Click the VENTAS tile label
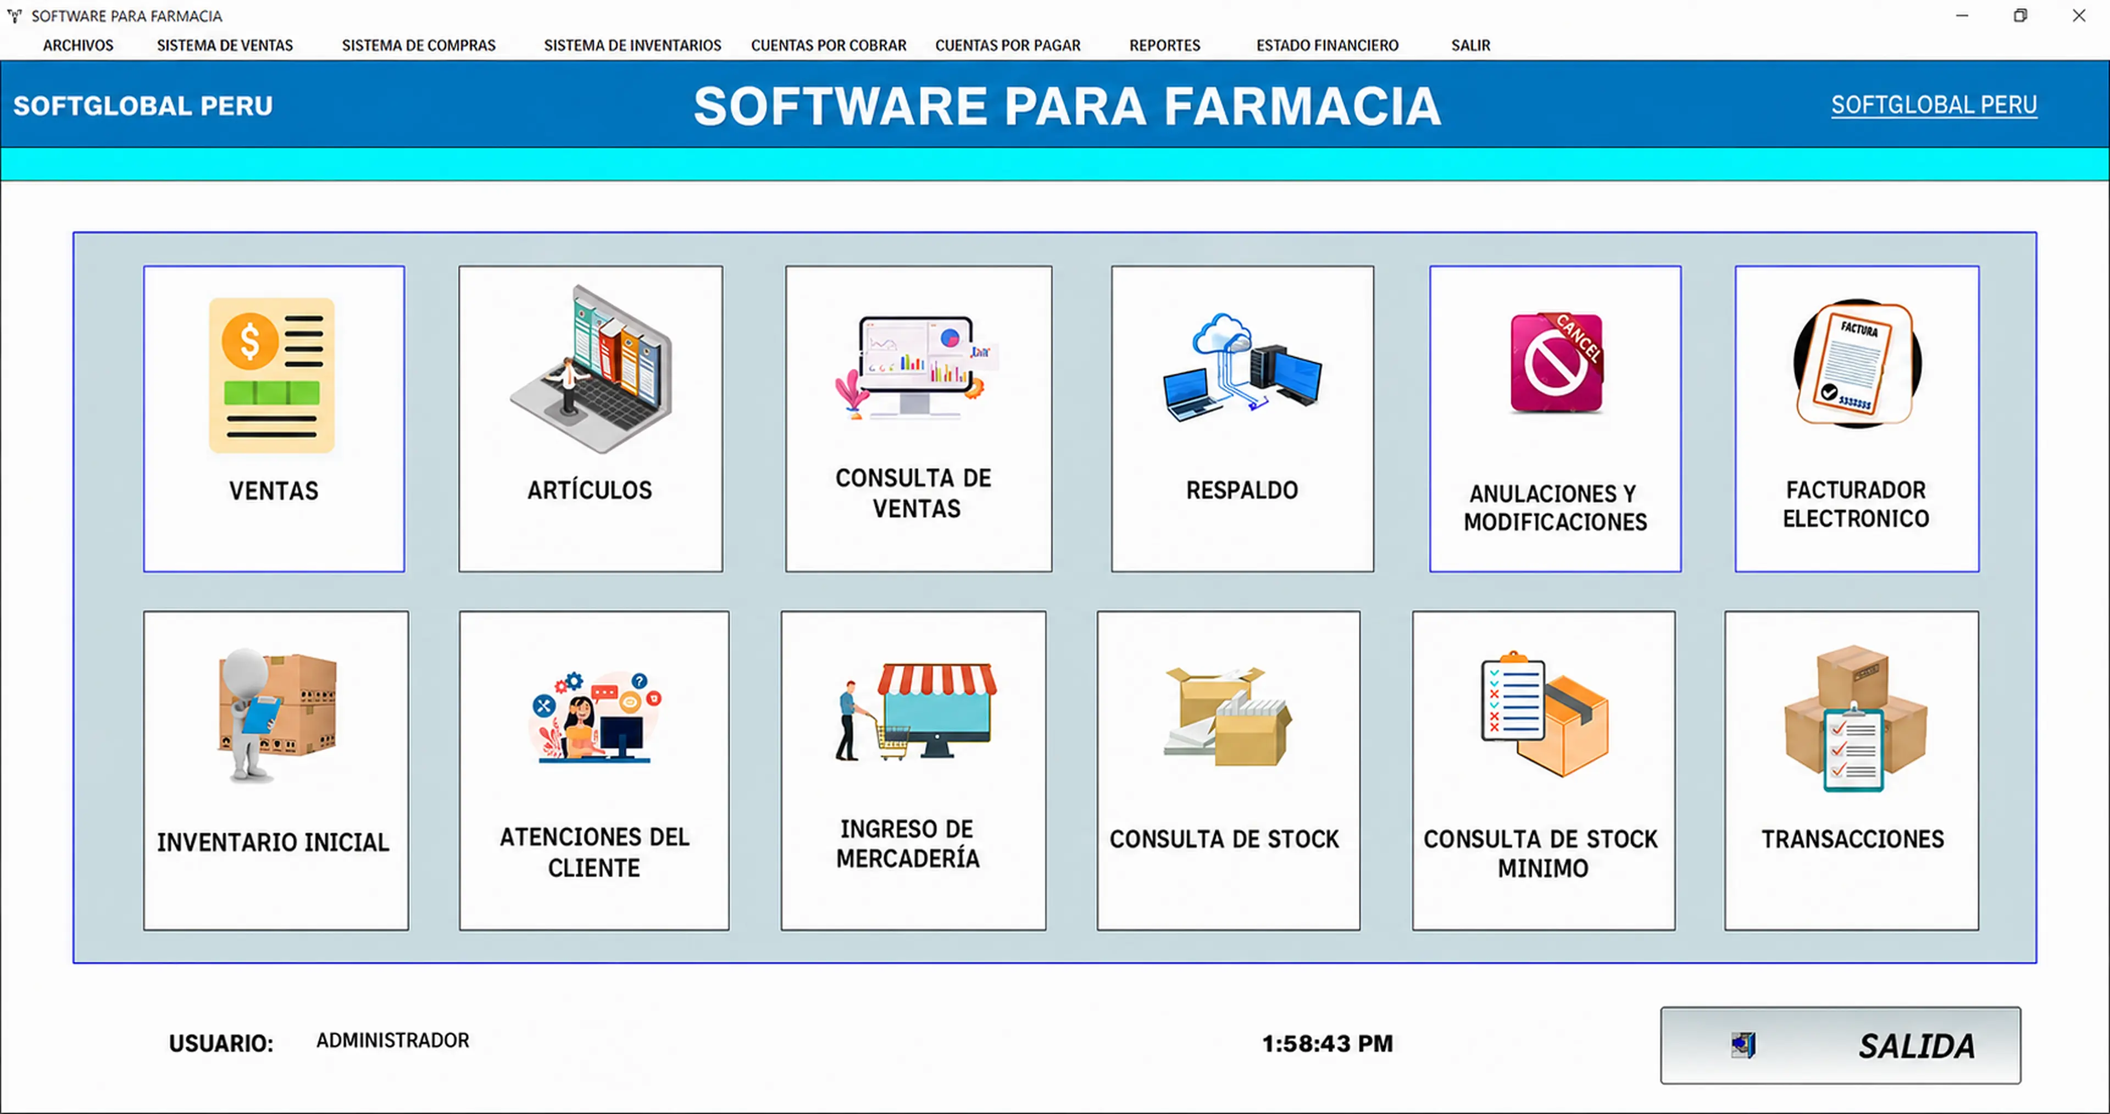This screenshot has height=1114, width=2110. point(274,491)
